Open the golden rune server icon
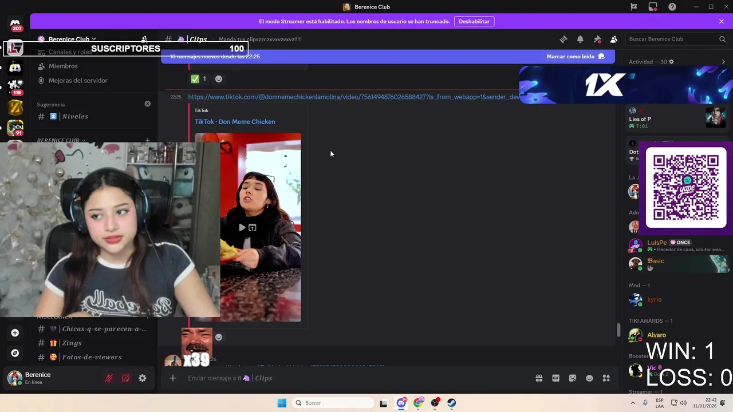The image size is (733, 412). (x=15, y=107)
